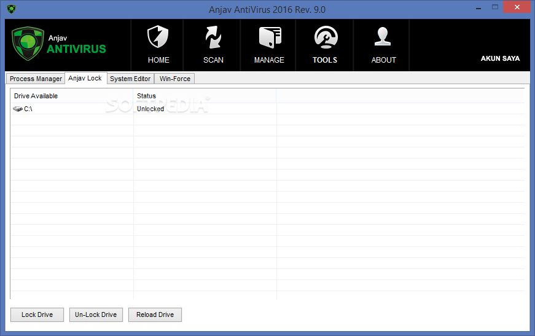Open the TOOLS gauge icon
535x336 pixels.
pos(326,37)
